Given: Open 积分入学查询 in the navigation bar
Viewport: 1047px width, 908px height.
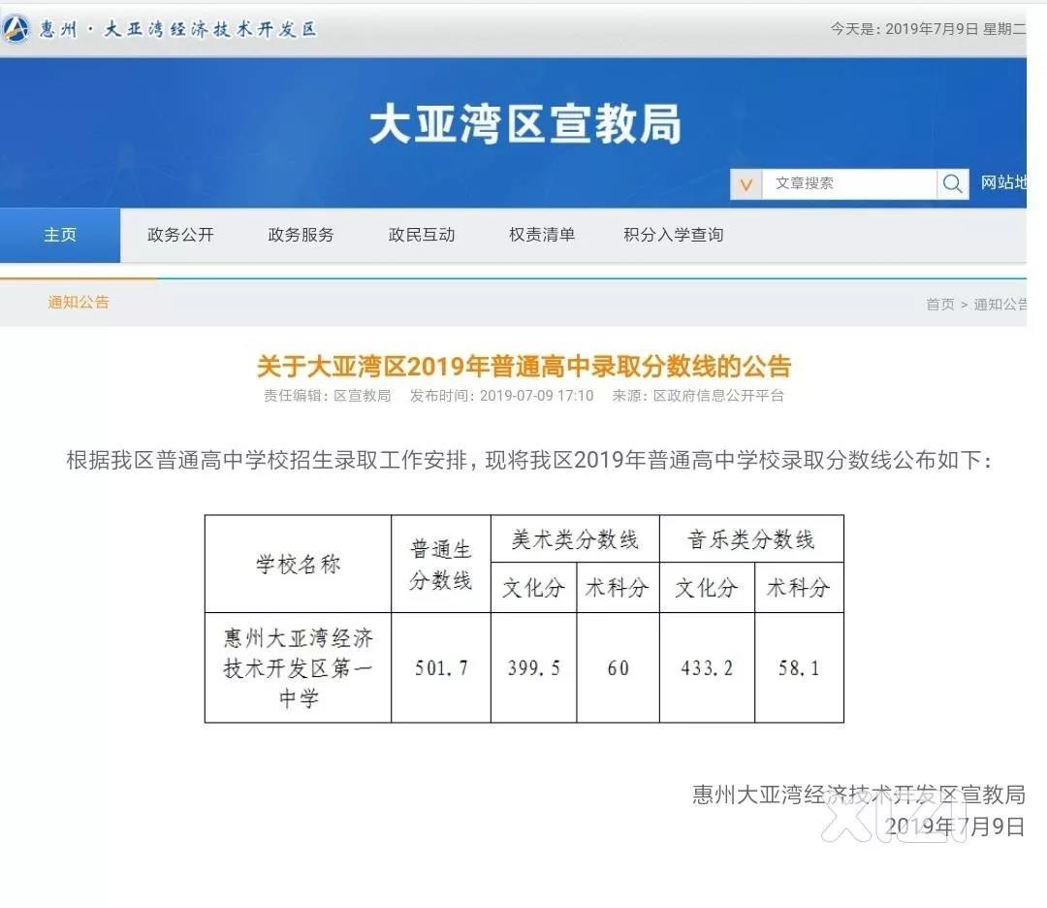Looking at the screenshot, I should pyautogui.click(x=673, y=235).
